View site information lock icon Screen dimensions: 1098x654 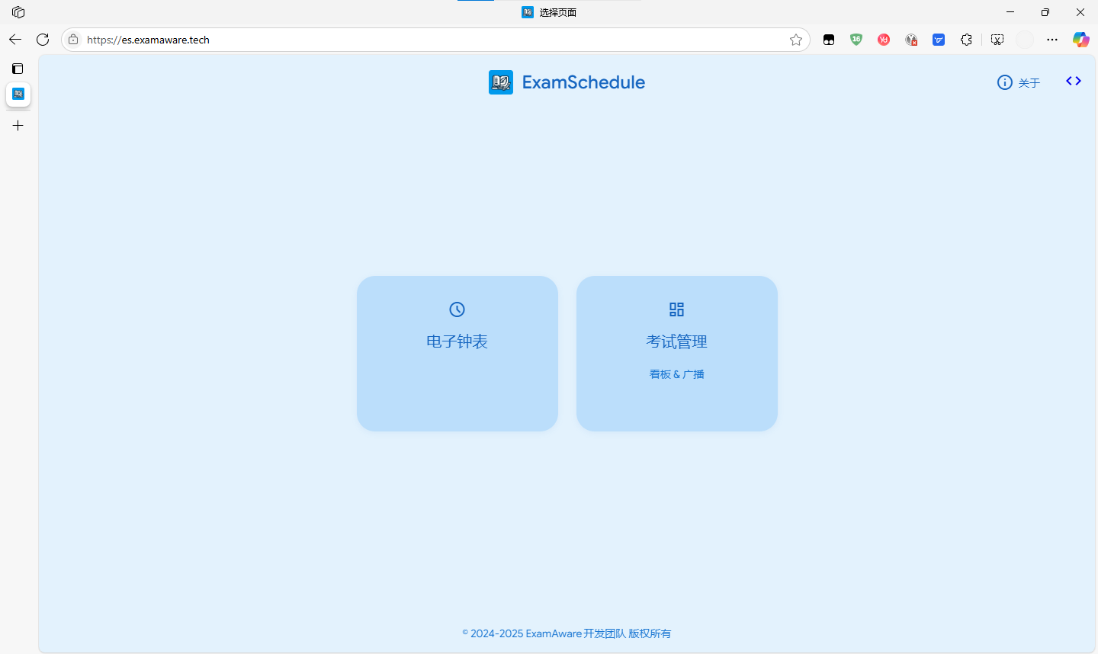tap(73, 40)
